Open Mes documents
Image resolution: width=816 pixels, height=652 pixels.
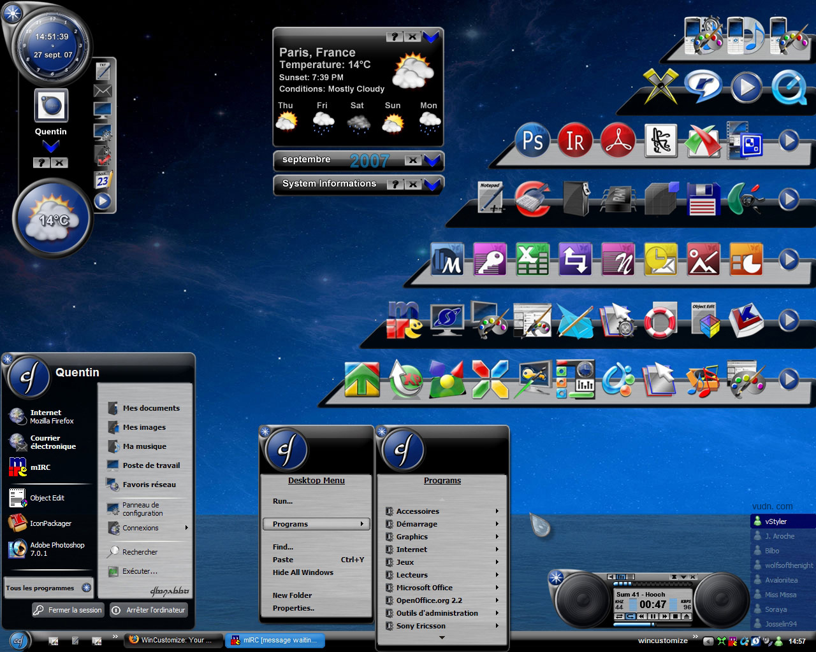pos(144,408)
